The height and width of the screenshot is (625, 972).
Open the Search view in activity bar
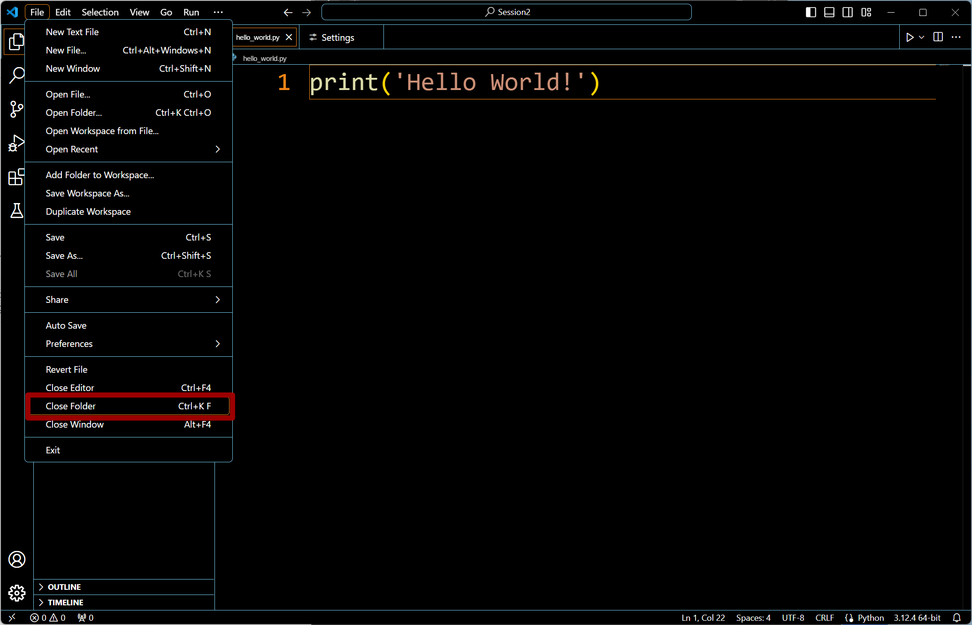[16, 75]
